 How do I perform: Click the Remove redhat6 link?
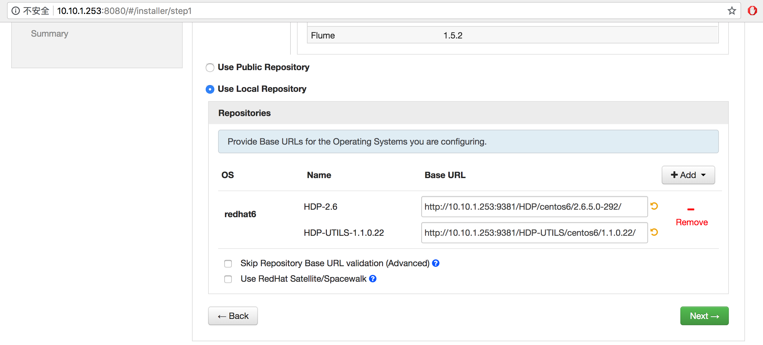point(692,222)
